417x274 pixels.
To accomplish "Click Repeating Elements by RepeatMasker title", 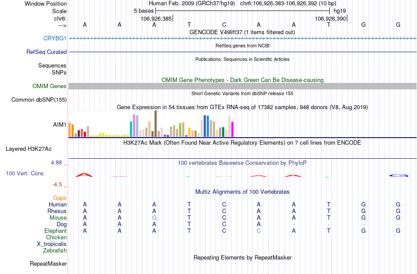I will (x=243, y=257).
